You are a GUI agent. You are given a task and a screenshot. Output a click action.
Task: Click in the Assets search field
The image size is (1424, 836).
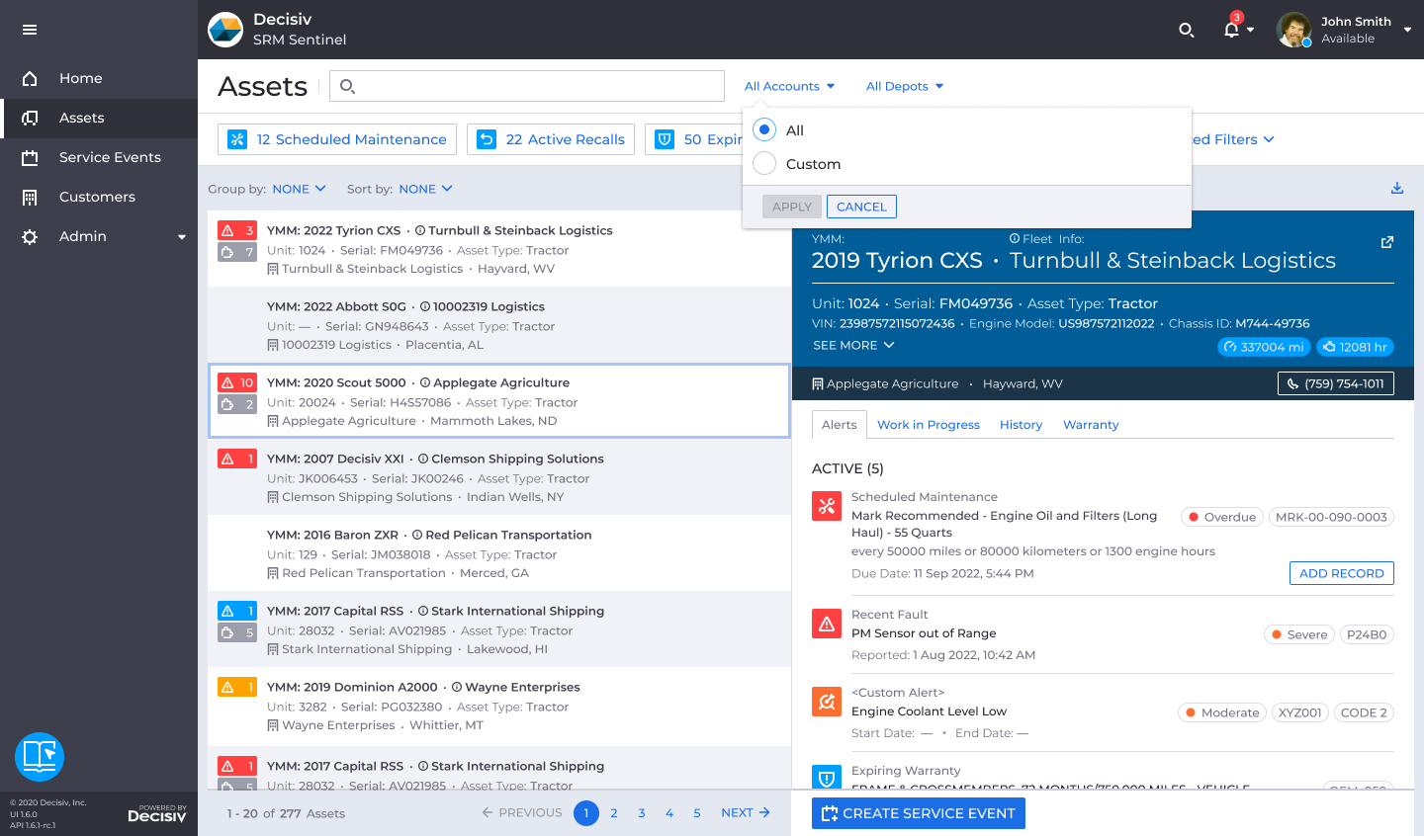point(527,86)
